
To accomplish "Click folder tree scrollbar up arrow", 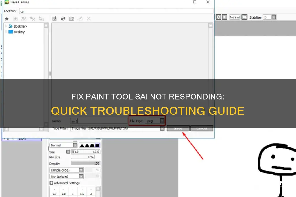I will 46,25.
